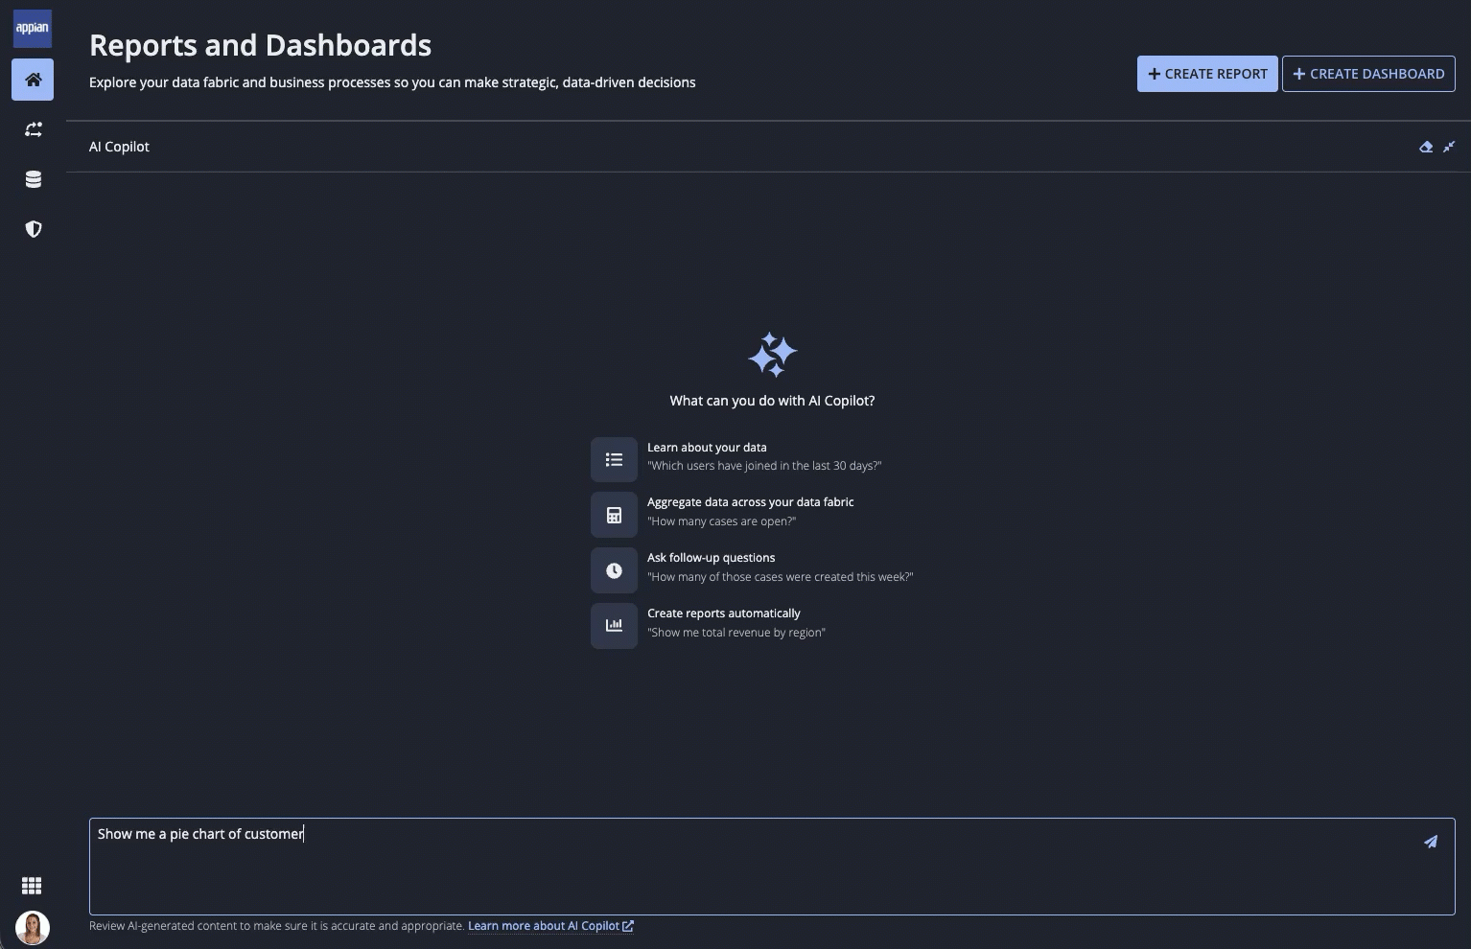Focus the AI Copilot prompt text box
This screenshot has height=949, width=1471.
pyautogui.click(x=772, y=867)
